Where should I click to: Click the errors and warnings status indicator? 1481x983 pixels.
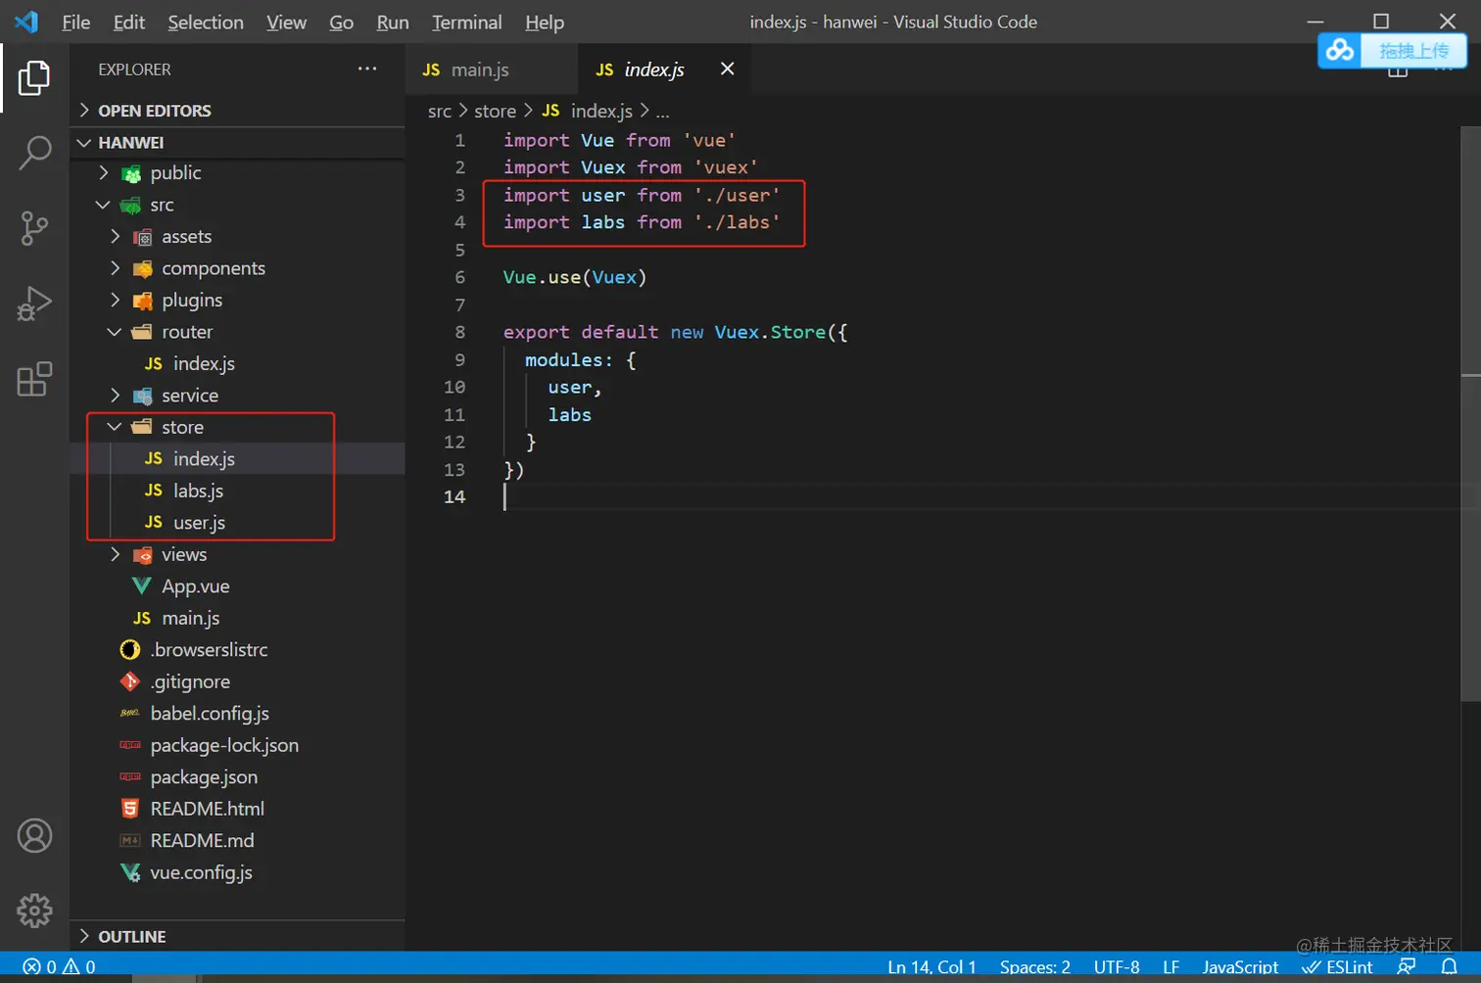pyautogui.click(x=59, y=967)
